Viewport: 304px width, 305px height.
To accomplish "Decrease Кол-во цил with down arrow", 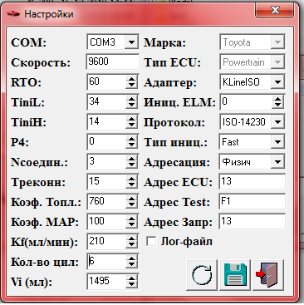I will coord(131,265).
